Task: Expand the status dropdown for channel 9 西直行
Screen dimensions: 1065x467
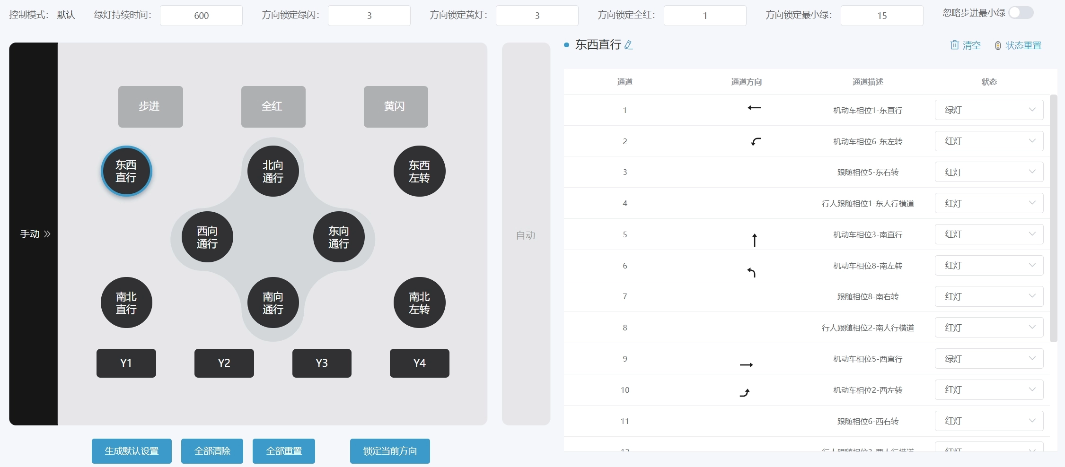Action: click(989, 359)
